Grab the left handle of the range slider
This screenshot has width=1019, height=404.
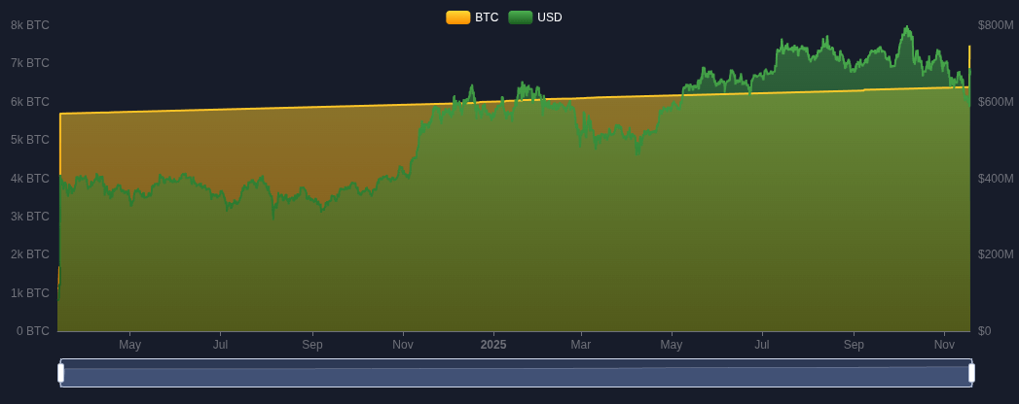coord(60,373)
